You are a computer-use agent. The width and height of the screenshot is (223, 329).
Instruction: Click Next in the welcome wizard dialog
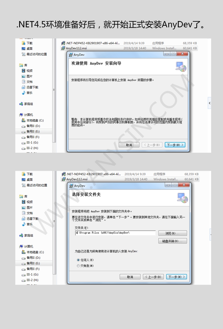[x=175, y=145]
